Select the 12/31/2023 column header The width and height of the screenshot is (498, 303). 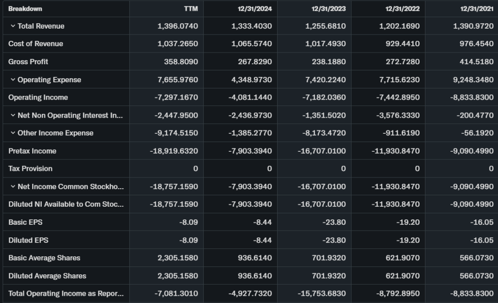click(x=329, y=9)
